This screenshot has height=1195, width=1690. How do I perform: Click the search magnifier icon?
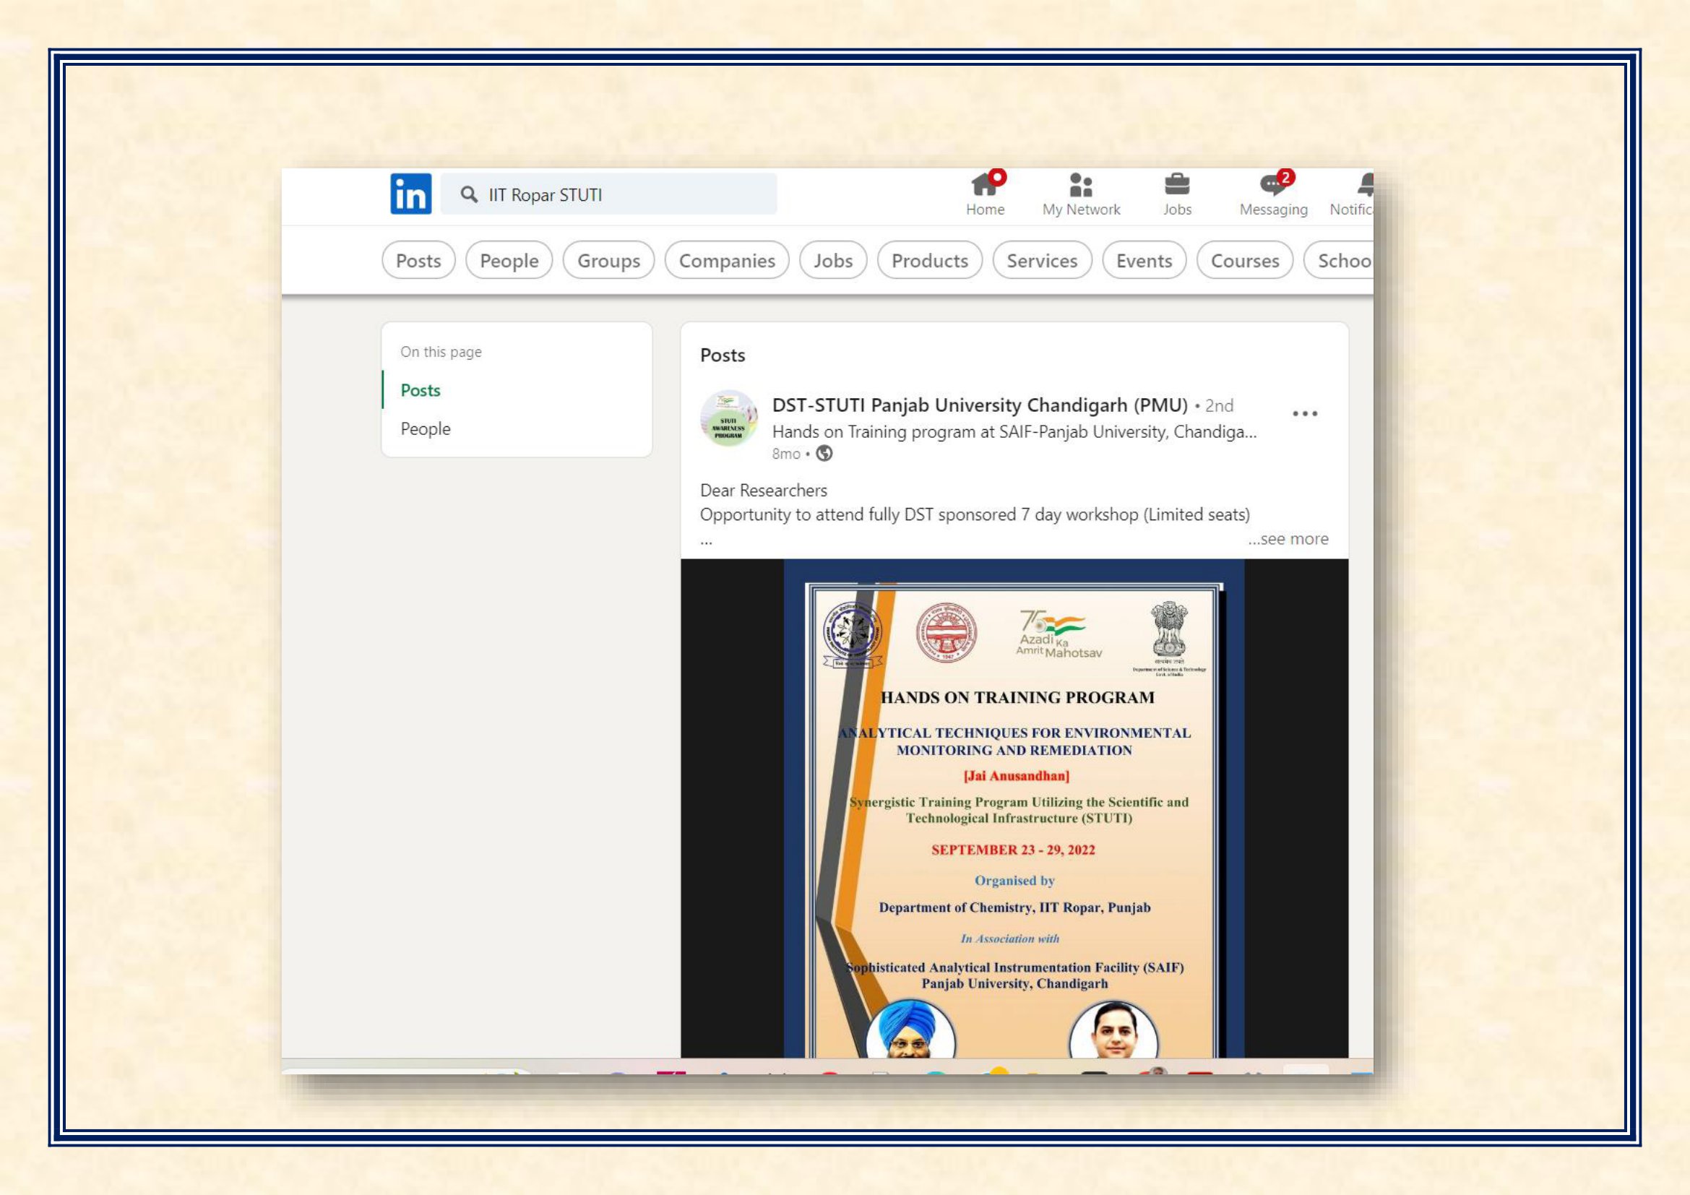click(469, 194)
